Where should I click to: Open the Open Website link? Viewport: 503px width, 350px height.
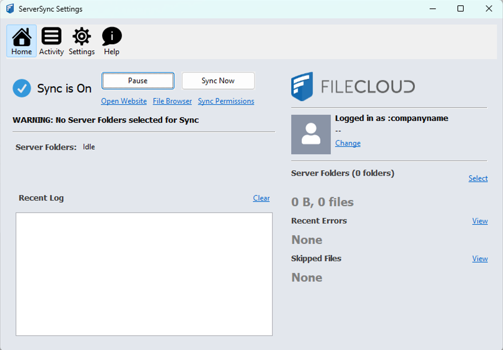[x=124, y=101]
